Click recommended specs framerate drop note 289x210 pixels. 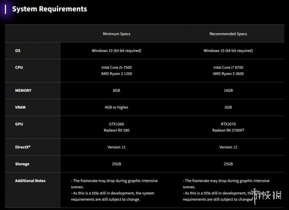click(226, 184)
